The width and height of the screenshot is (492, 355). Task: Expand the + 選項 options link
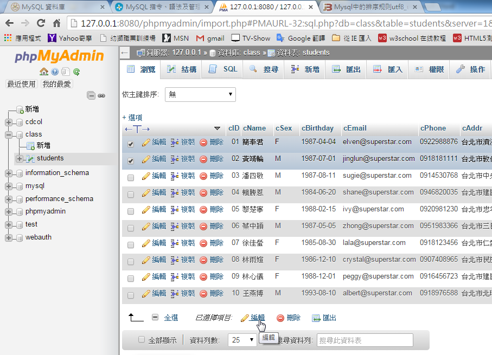(x=132, y=118)
